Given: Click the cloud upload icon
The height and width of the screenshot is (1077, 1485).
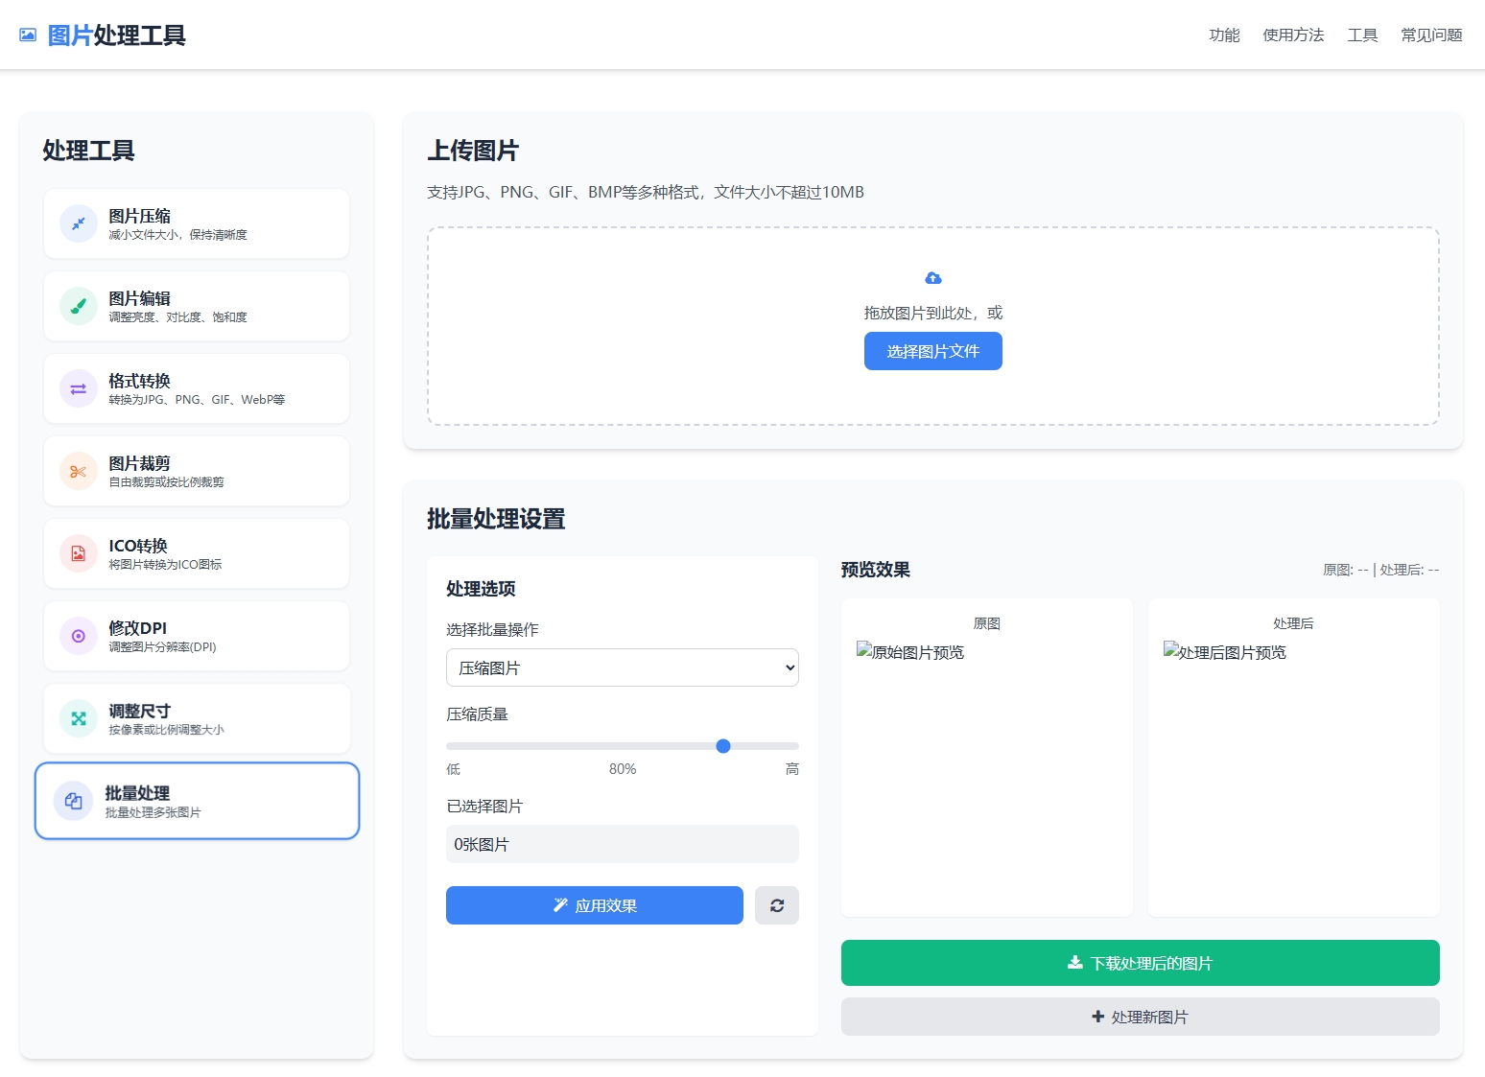Looking at the screenshot, I should coord(932,278).
